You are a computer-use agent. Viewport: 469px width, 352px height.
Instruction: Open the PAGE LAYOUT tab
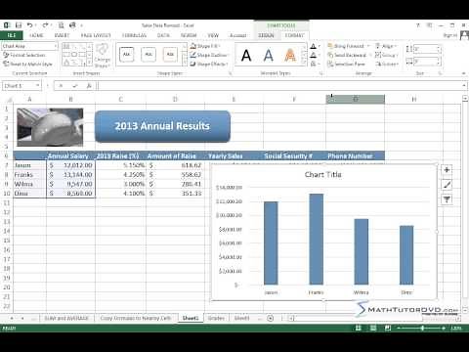(96, 35)
